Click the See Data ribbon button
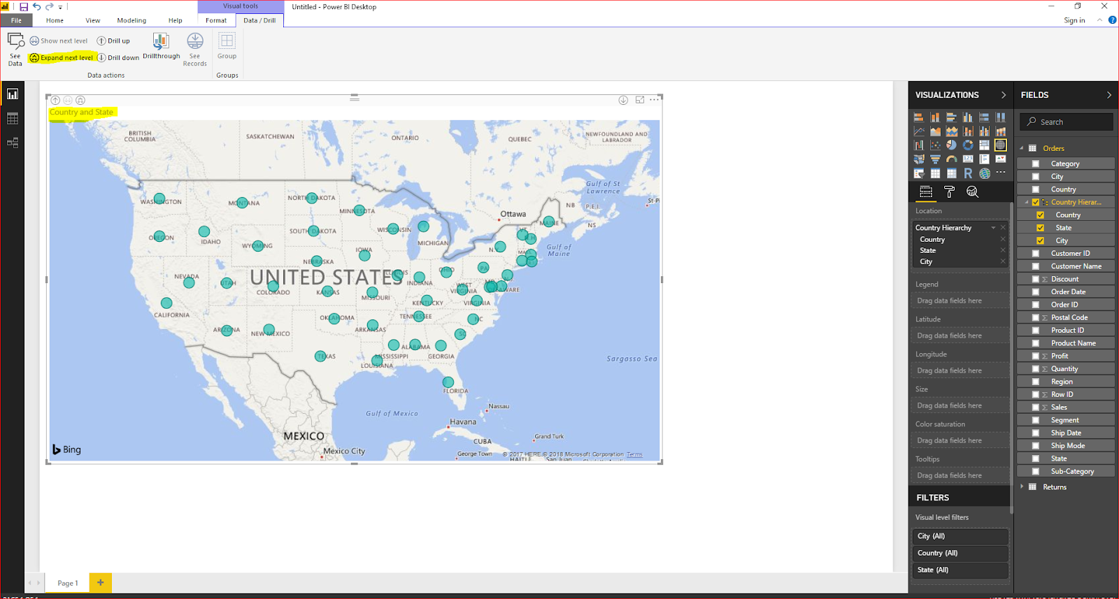The image size is (1119, 599). [x=15, y=49]
